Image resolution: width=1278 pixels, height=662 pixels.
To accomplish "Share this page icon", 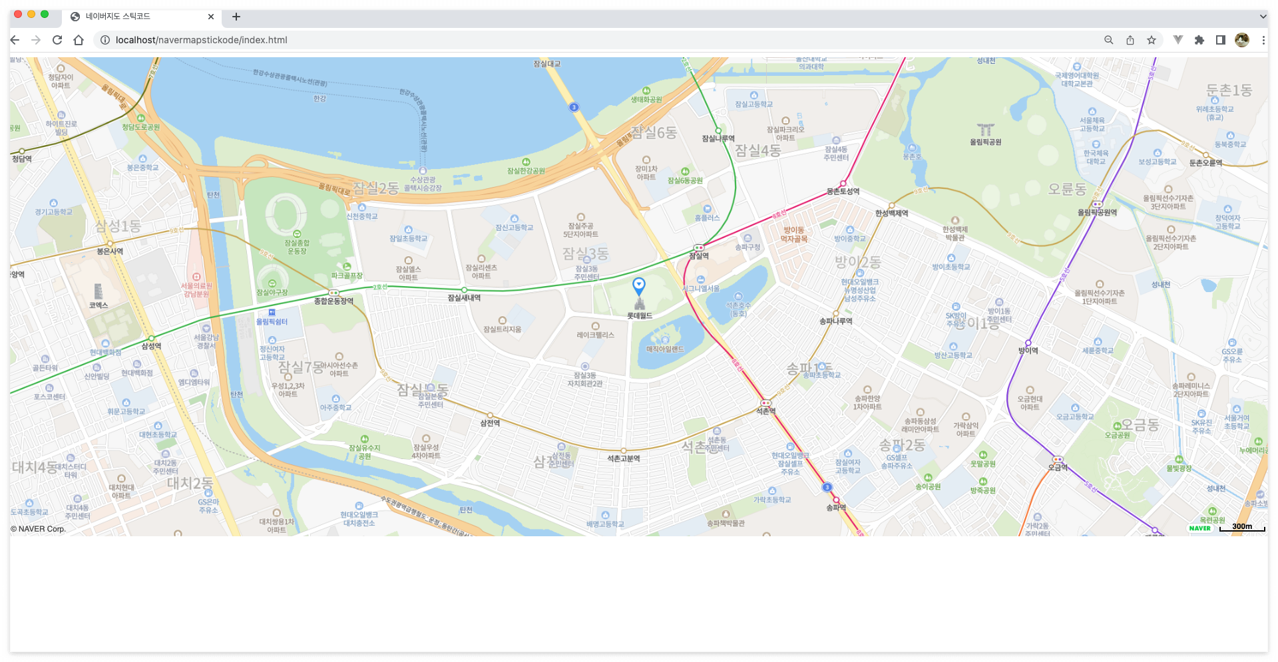I will (1130, 40).
